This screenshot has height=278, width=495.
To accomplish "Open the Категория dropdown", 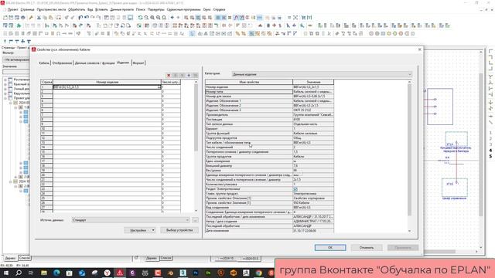I will point(322,74).
